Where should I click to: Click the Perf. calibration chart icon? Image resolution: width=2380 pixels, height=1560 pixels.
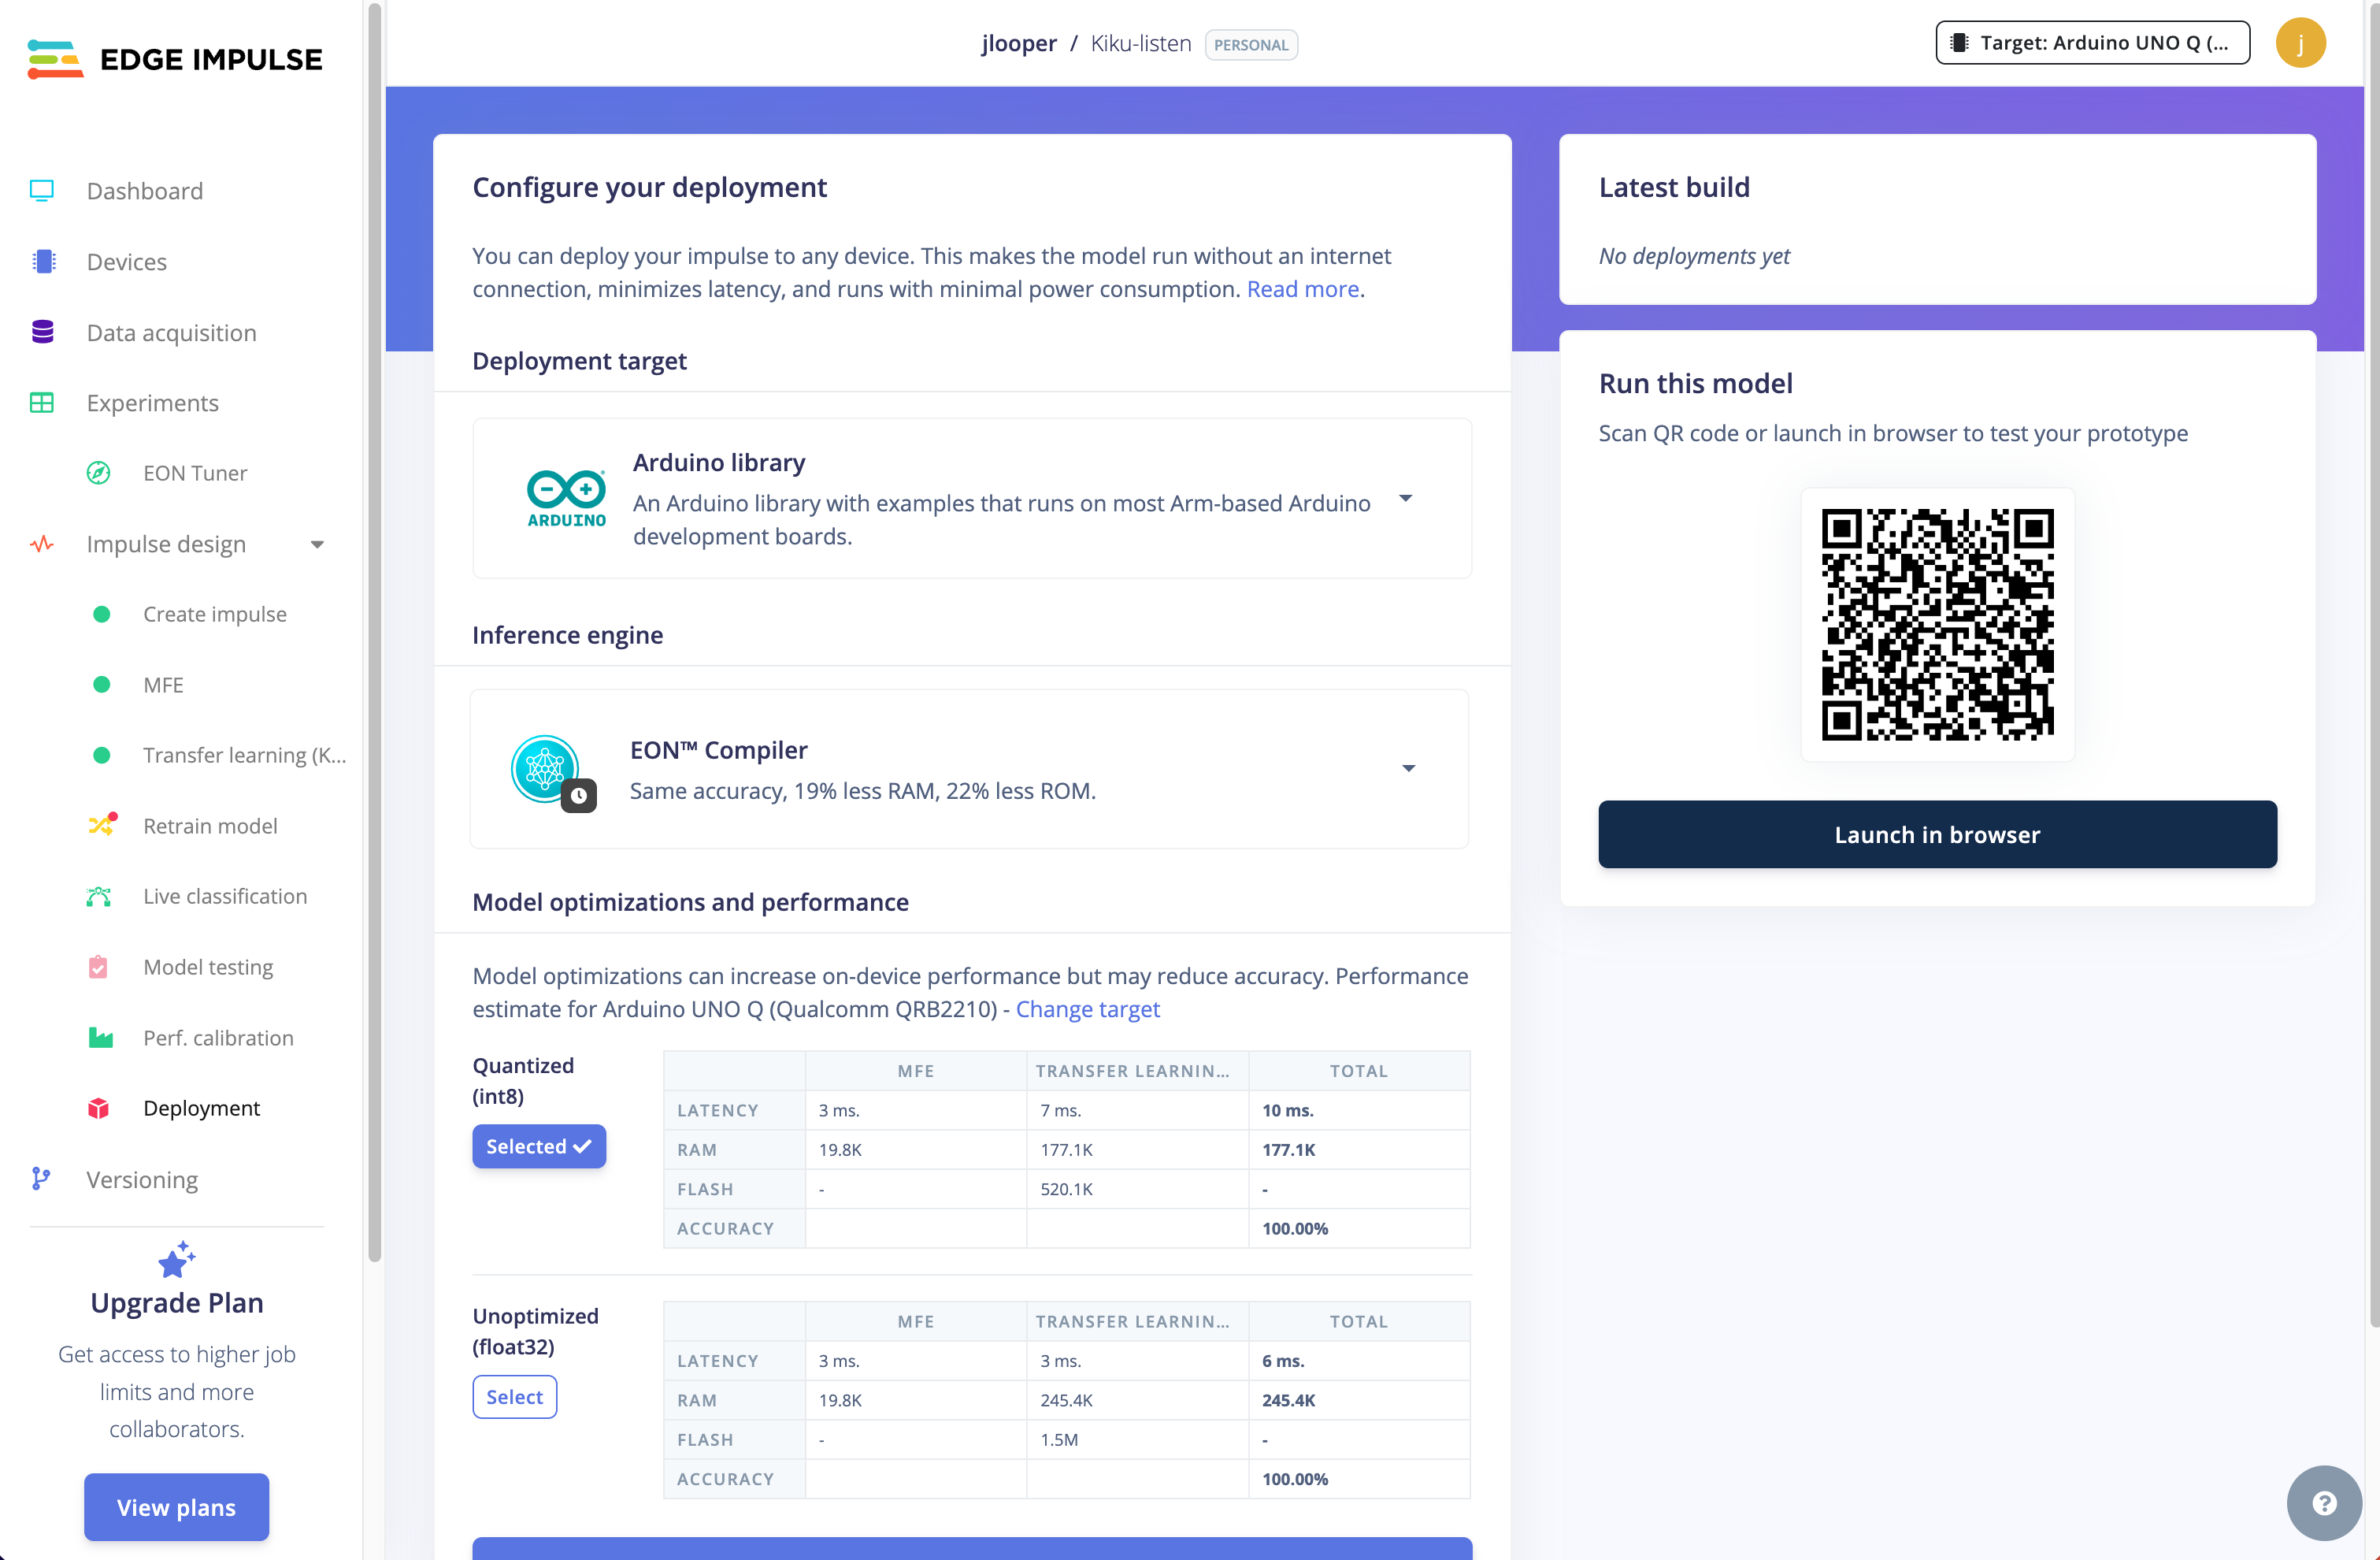coord(100,1038)
